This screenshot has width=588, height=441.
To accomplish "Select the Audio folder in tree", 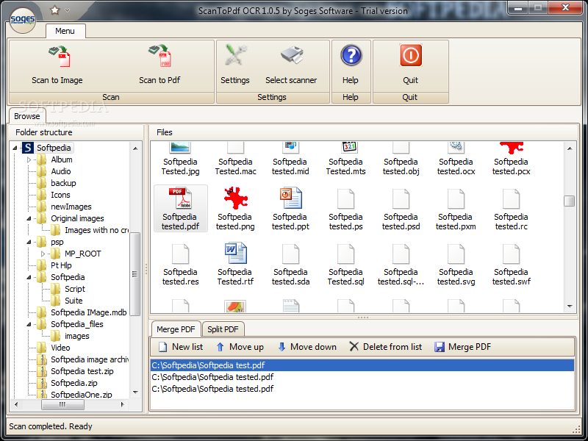I will (x=54, y=171).
